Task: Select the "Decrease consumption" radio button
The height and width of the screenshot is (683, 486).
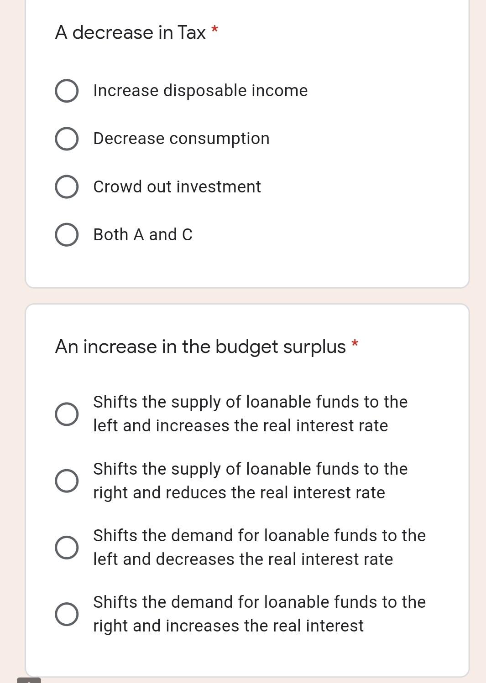Action: pos(66,139)
